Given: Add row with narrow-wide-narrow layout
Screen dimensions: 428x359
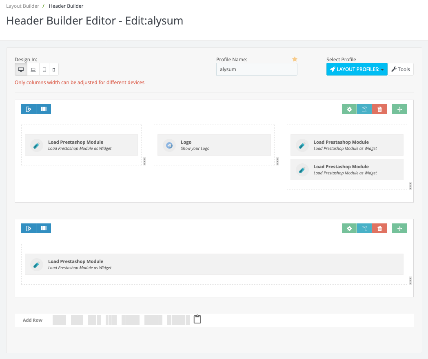Looking at the screenshot, I should [x=179, y=320].
